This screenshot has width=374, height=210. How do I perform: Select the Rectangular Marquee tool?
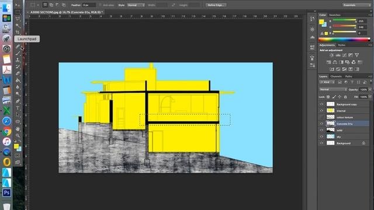tap(18, 12)
